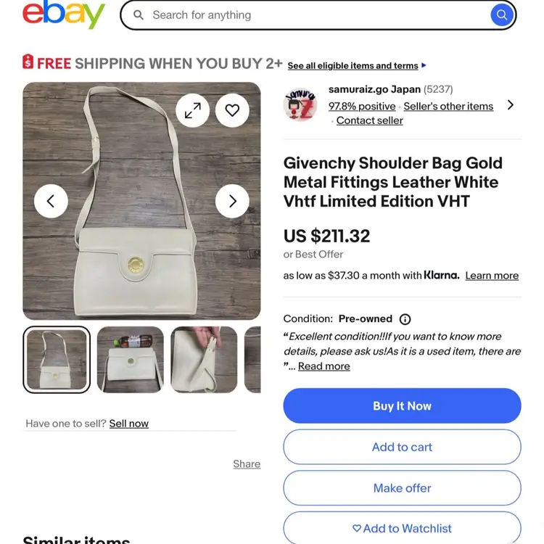Click the Add to cart button

coord(402,447)
